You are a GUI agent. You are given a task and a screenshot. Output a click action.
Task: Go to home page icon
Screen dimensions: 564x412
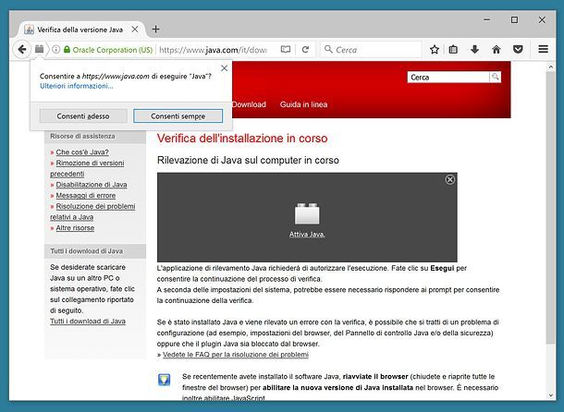click(497, 49)
